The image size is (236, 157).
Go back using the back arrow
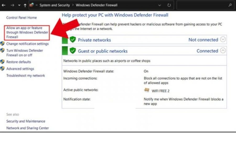(x=3, y=5)
